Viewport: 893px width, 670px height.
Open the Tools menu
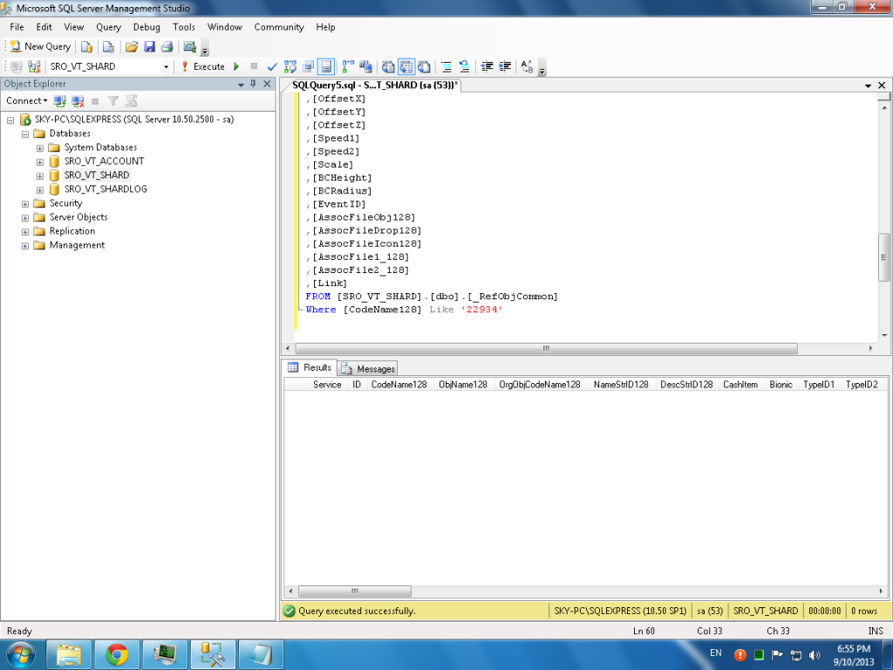183,27
